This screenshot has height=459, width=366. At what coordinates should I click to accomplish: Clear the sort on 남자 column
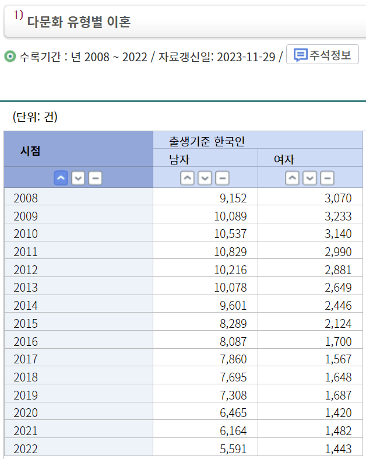point(222,178)
